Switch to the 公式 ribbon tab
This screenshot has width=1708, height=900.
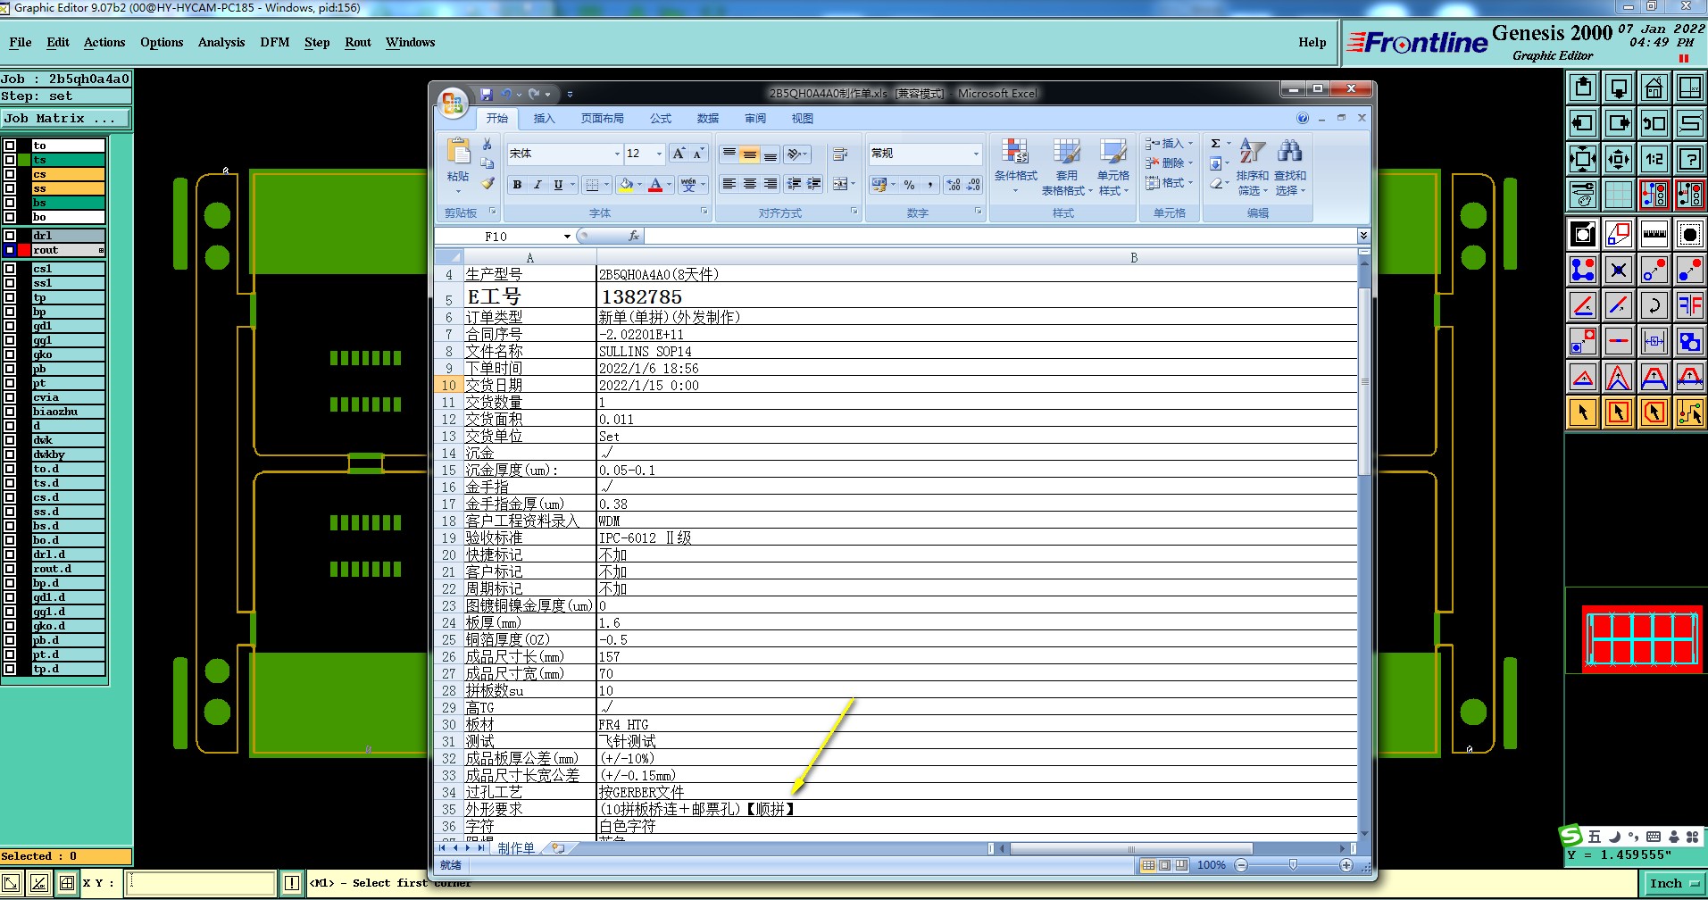661,118
